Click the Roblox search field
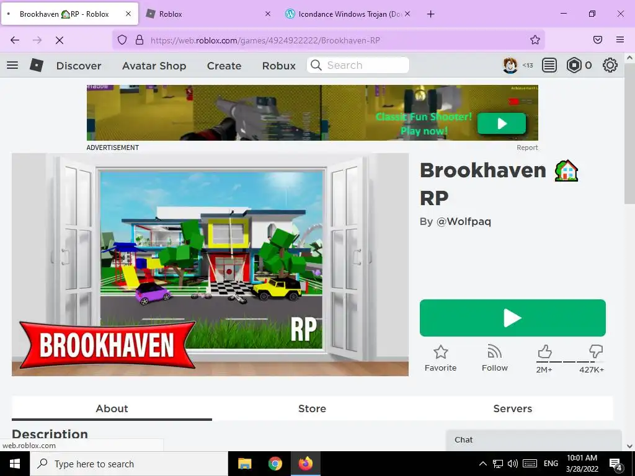 (358, 65)
